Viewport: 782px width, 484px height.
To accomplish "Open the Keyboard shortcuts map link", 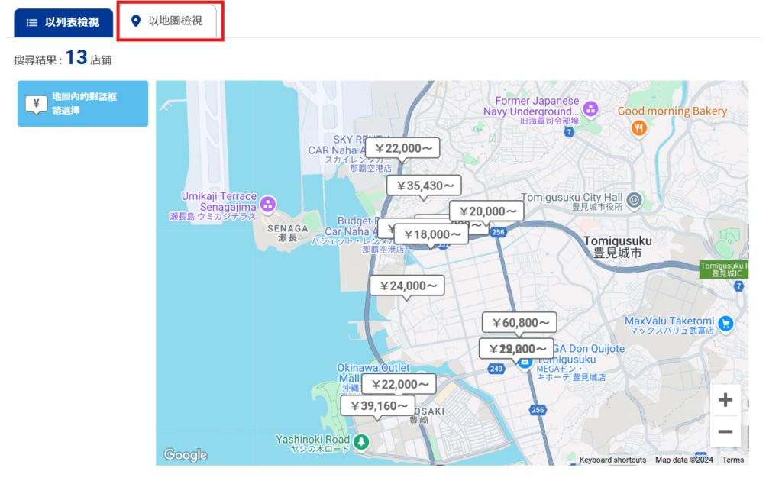I will [612, 460].
